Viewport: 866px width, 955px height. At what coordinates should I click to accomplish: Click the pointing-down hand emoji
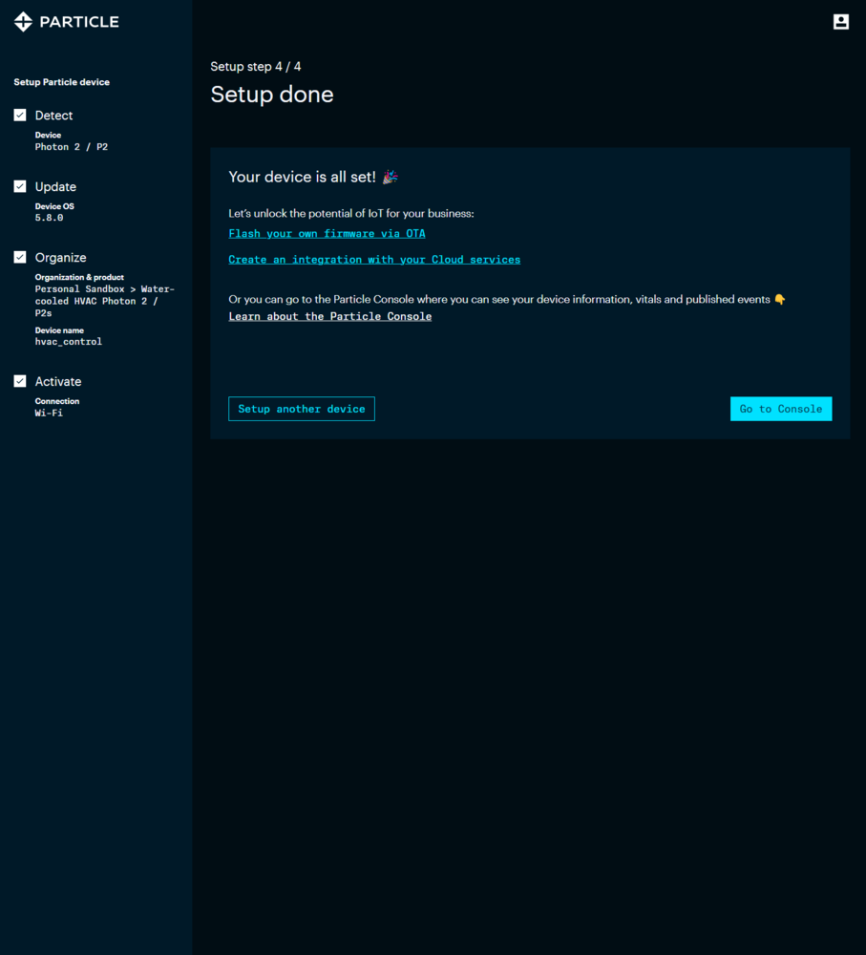click(779, 300)
